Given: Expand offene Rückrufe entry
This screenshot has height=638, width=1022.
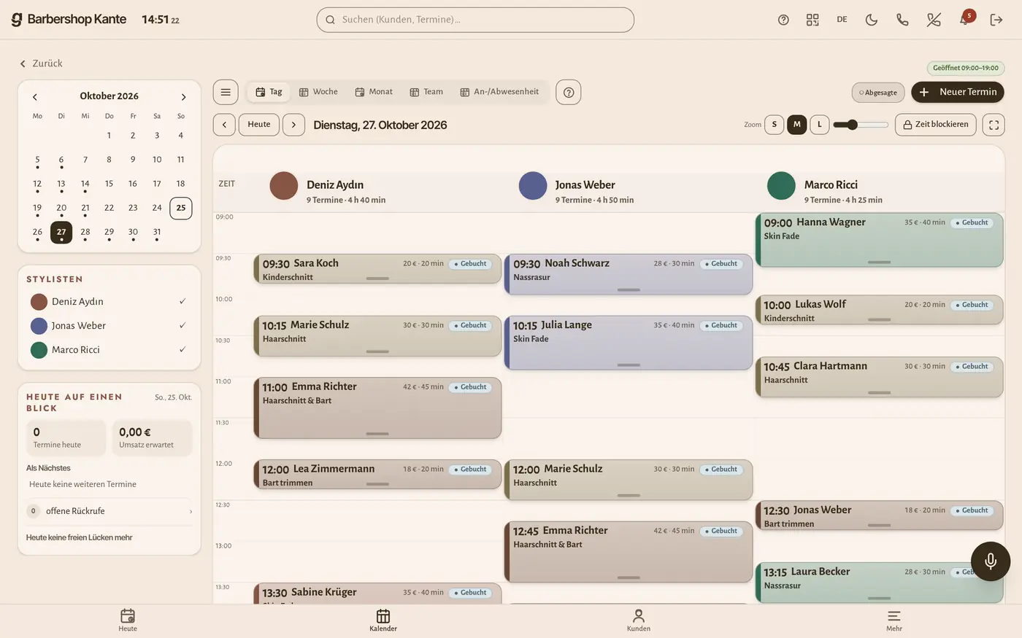Looking at the screenshot, I should 109,511.
